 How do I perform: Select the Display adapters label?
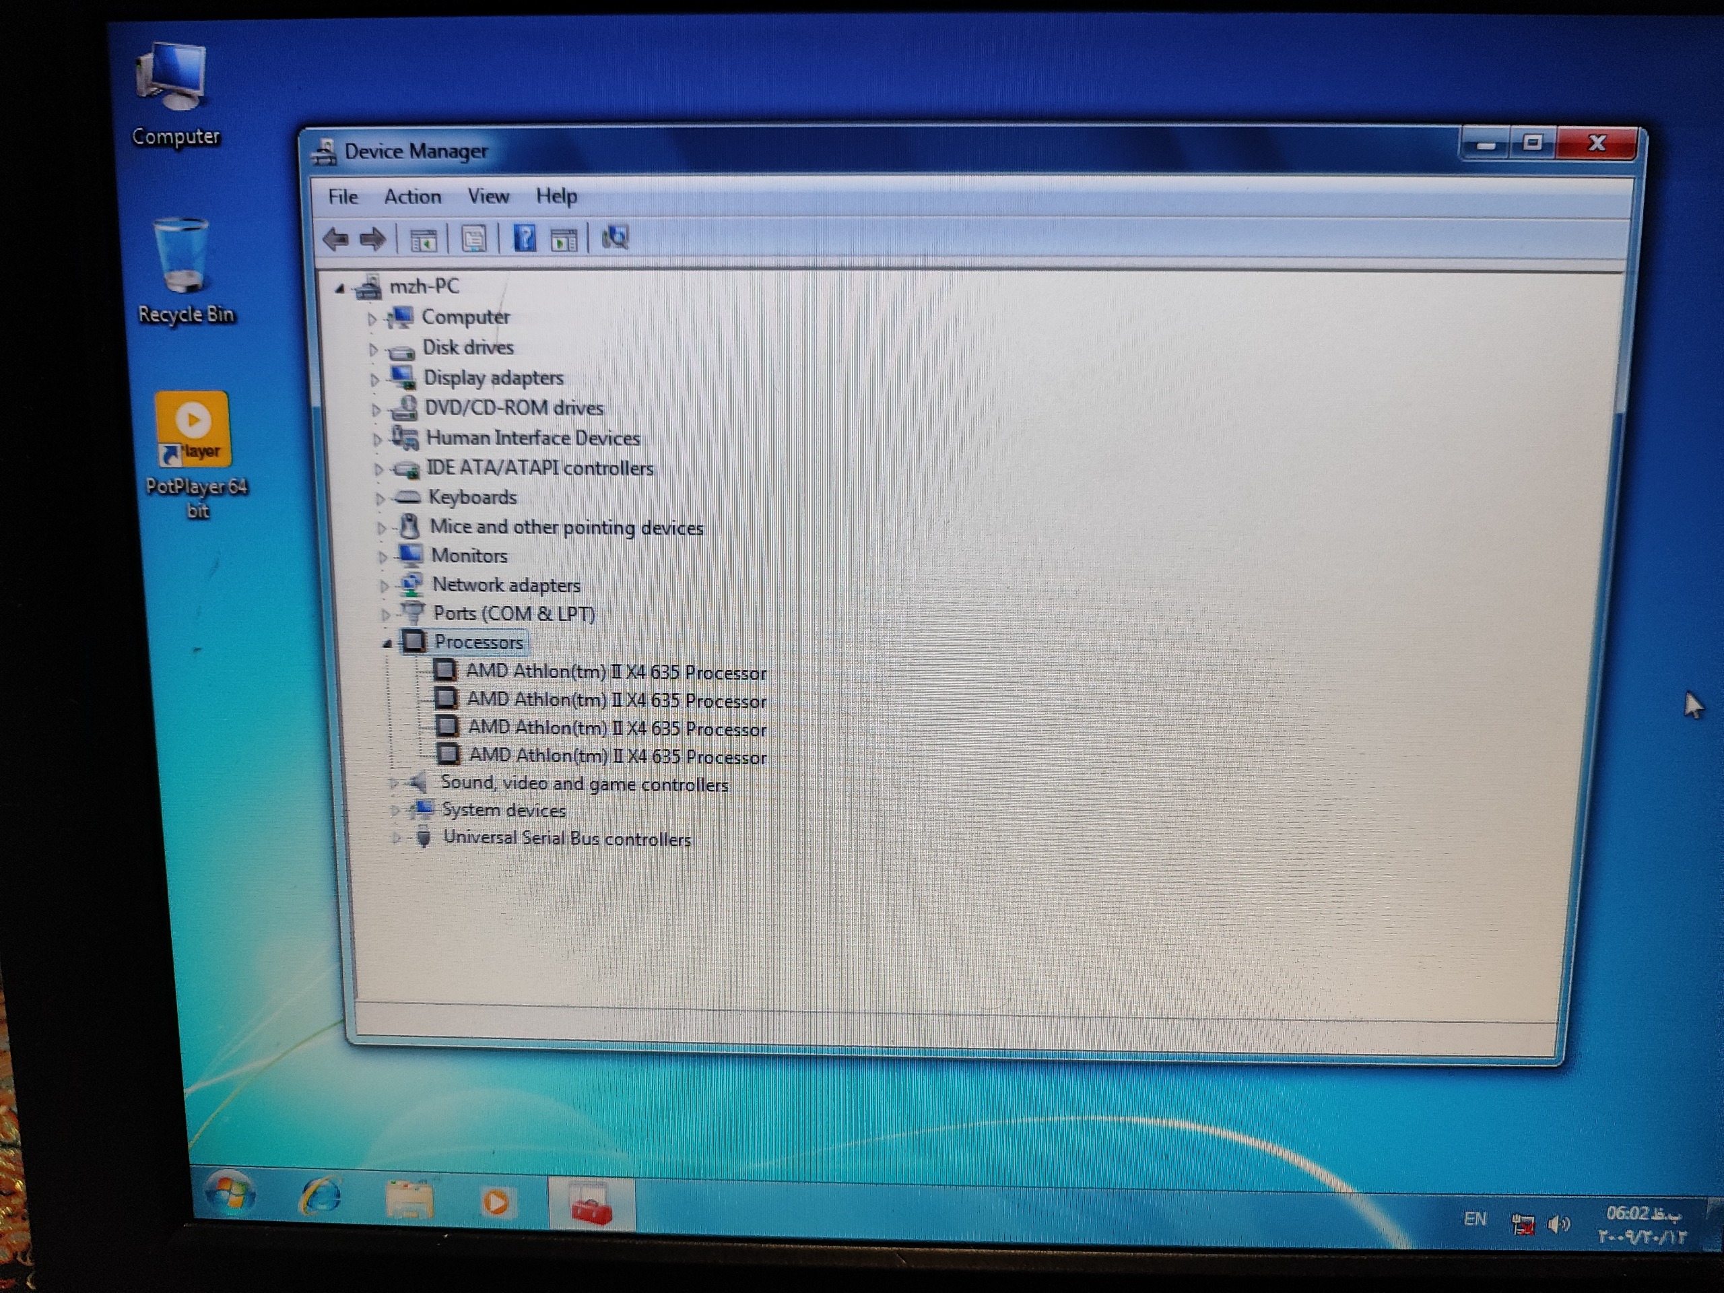click(x=494, y=378)
